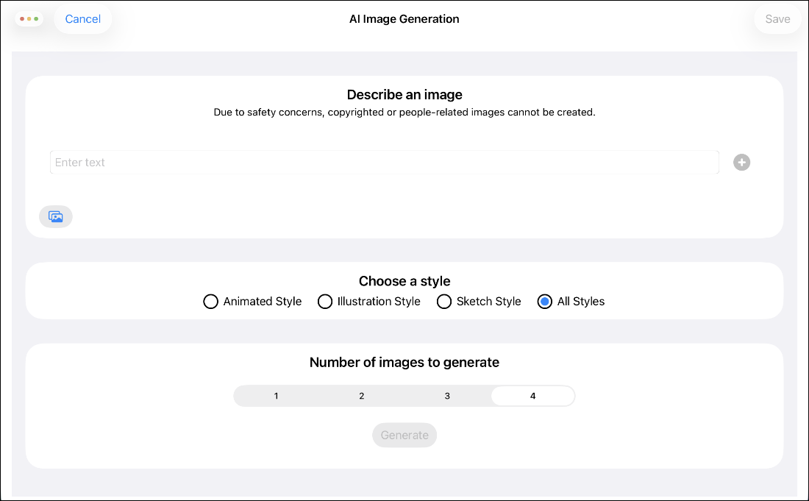
Task: Open the image gallery picker icon
Action: 56,216
